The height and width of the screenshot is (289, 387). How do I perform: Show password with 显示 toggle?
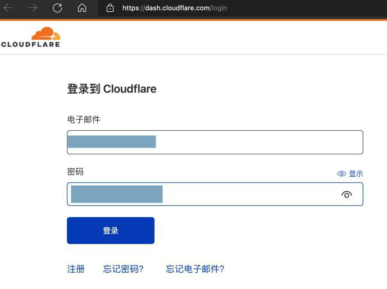[356, 173]
